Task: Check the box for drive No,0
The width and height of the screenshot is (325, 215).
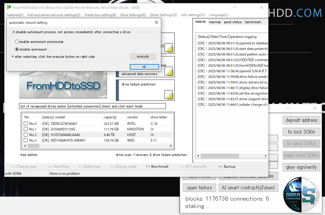Action: pyautogui.click(x=26, y=124)
